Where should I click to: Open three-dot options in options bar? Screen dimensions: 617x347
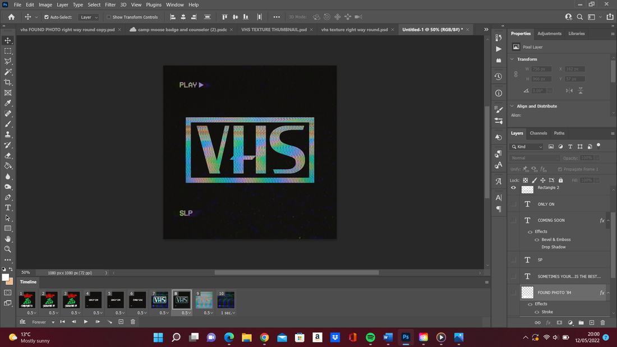click(277, 17)
